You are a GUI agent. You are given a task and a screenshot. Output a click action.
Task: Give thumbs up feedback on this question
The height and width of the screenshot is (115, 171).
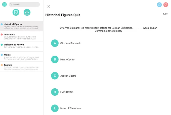point(159,5)
